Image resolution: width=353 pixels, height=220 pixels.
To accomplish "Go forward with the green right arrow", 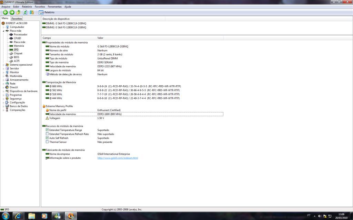I will (x=12, y=12).
